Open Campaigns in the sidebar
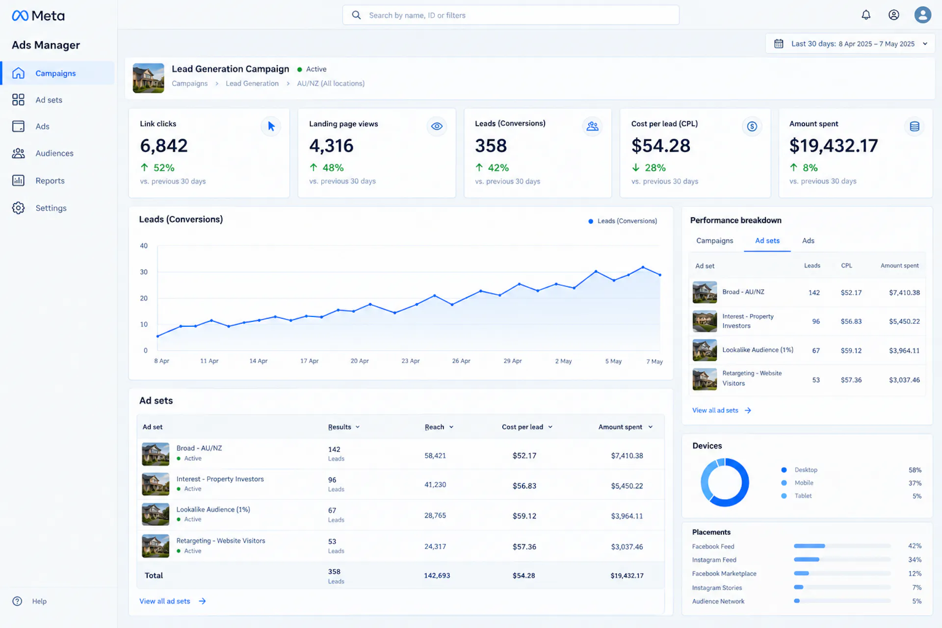 [x=58, y=73]
